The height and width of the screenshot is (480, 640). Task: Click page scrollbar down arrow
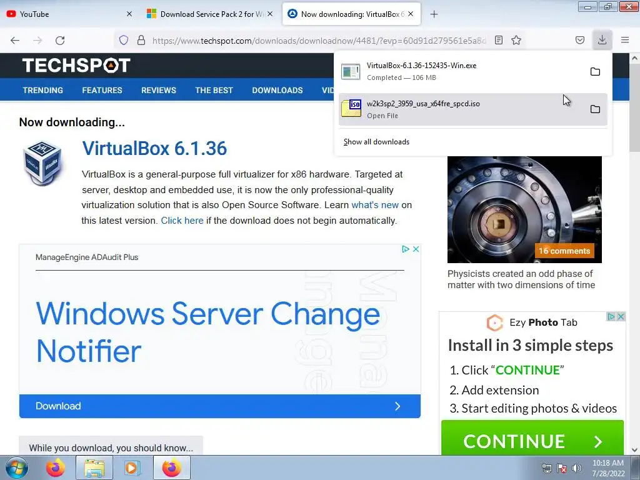(x=635, y=450)
